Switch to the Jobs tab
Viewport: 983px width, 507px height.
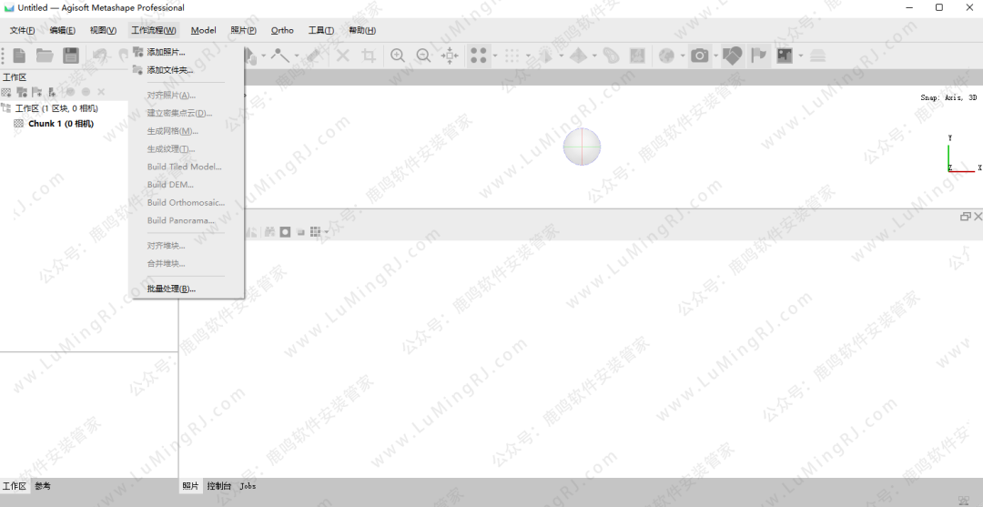coord(248,486)
